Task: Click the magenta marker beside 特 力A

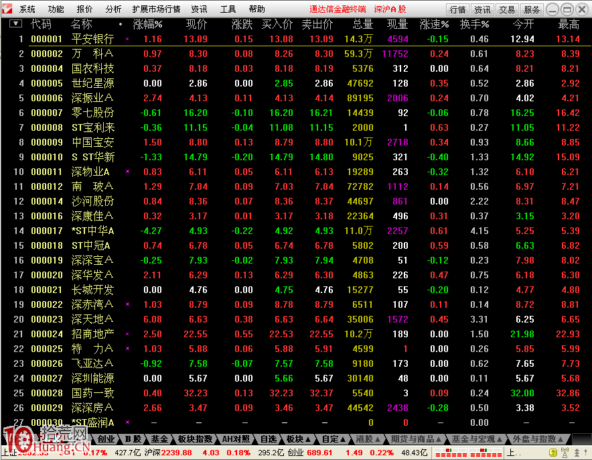Action: coord(128,349)
